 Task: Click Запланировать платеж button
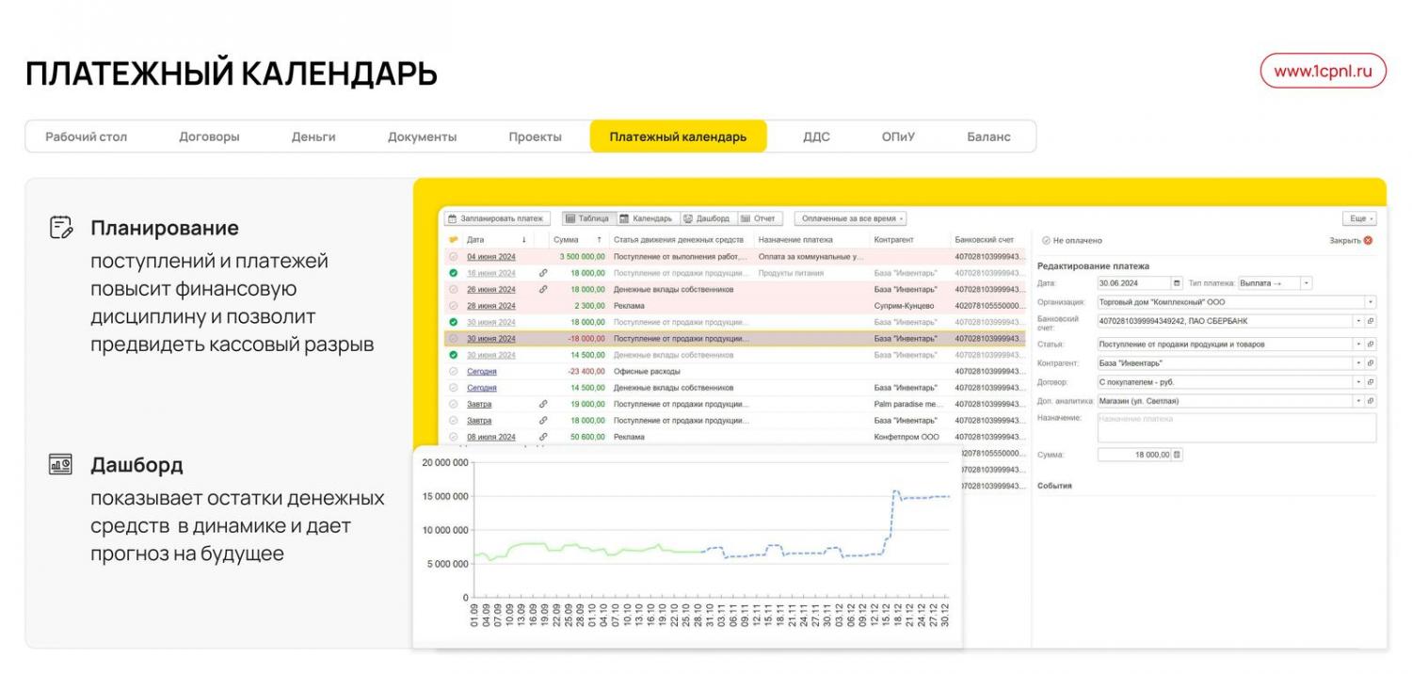pyautogui.click(x=496, y=218)
